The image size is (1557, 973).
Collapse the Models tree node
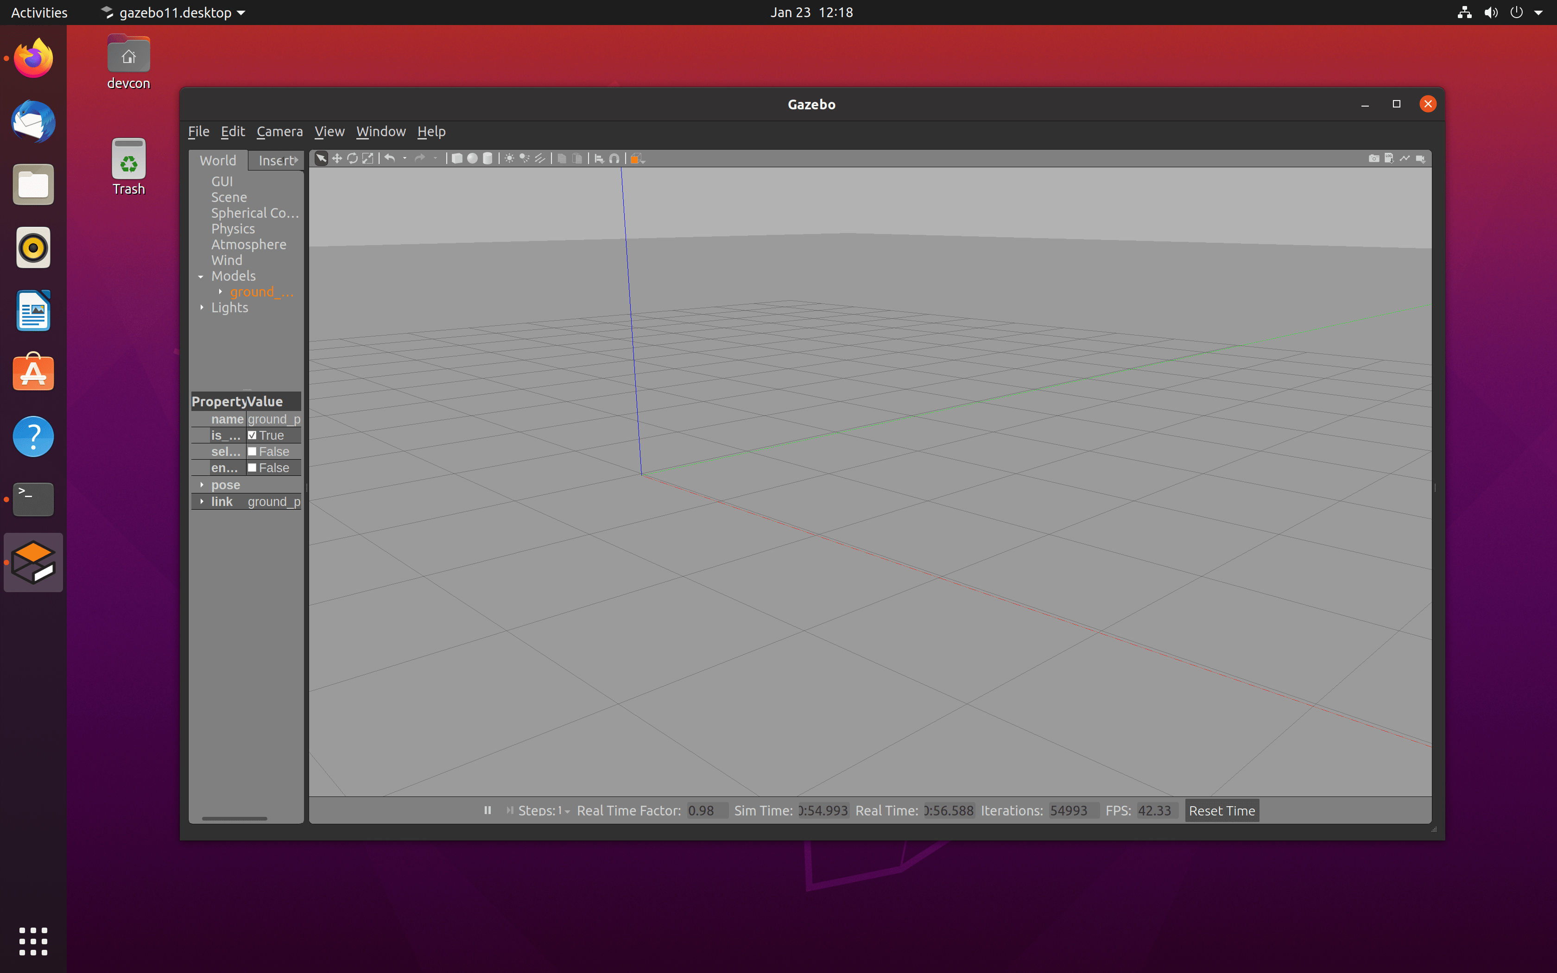pyautogui.click(x=201, y=276)
